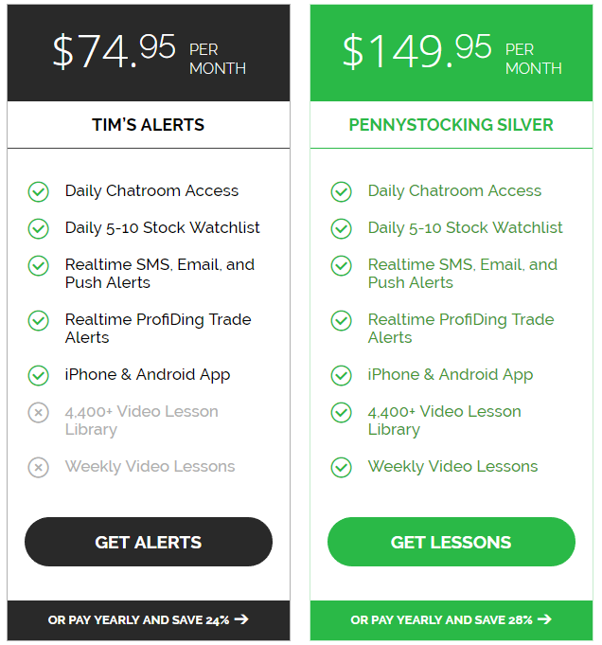Click Silver plan Weekly Video Lessons checkmark
The image size is (602, 645).
342,467
